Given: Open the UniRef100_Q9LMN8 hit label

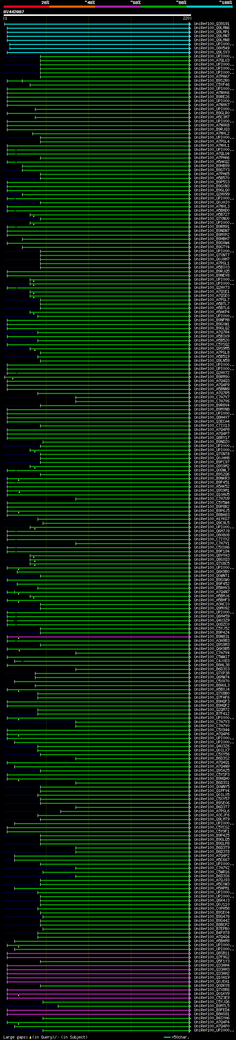Looking at the screenshot, I should (x=211, y=40).
